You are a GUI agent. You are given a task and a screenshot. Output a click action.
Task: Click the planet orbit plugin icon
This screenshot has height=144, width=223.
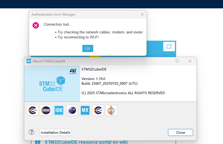coord(72,110)
